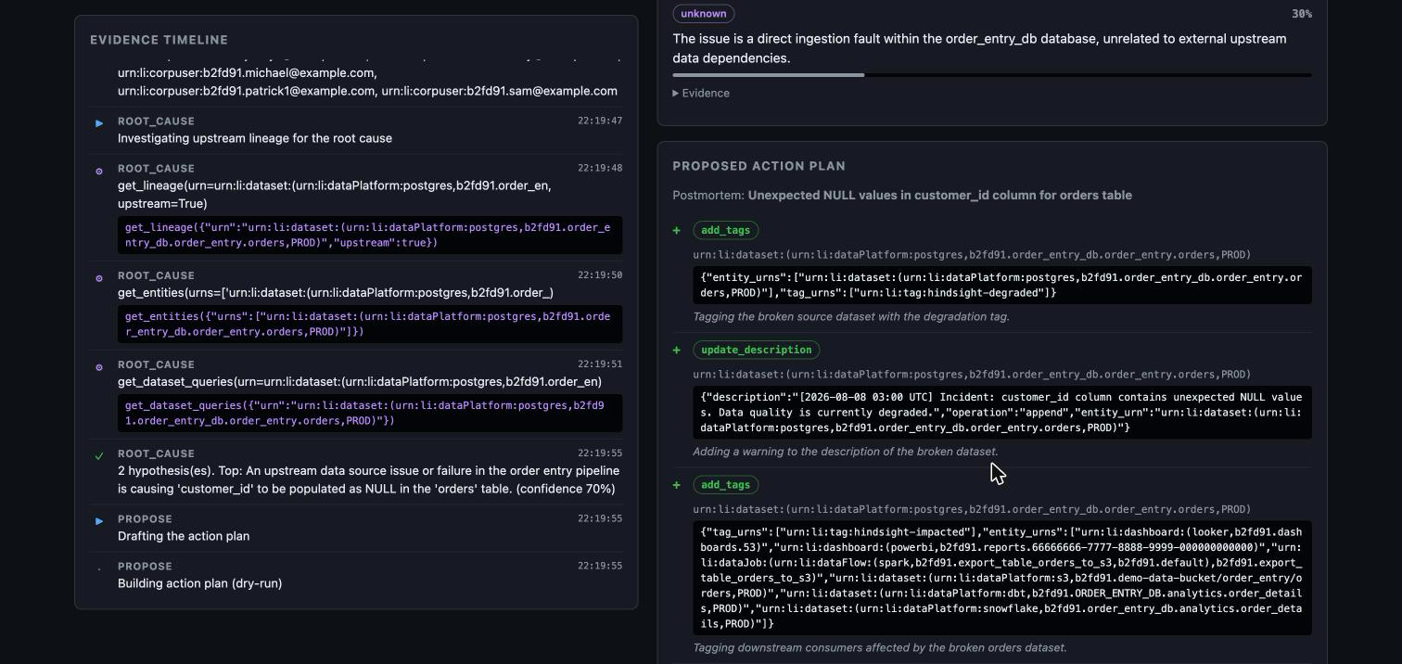This screenshot has width=1402, height=664.
Task: Click the timestamp 22:19:51
Action: [600, 364]
